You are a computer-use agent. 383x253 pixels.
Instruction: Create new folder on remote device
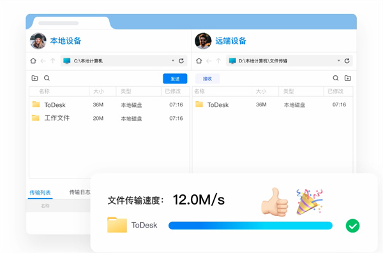(x=348, y=78)
